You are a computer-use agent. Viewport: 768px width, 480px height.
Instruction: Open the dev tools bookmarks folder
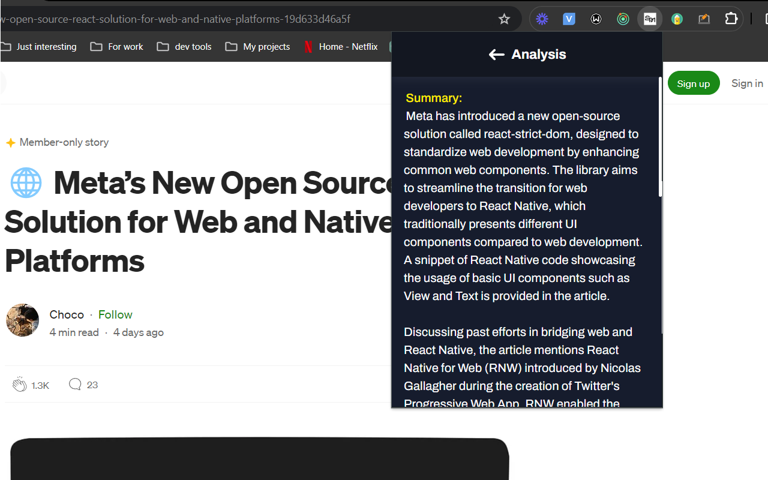184,47
